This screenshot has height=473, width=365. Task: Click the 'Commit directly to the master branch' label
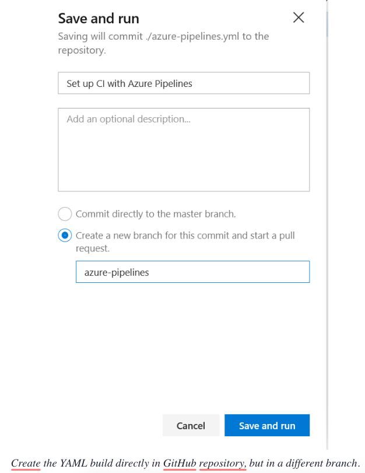pos(156,214)
